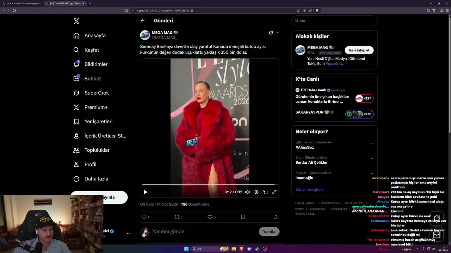
Task: Like the post with heart icon
Action: click(x=210, y=217)
